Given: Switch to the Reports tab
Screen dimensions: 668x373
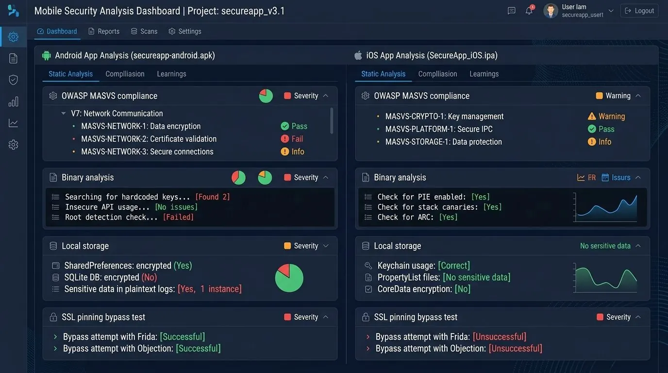Looking at the screenshot, I should (x=104, y=31).
